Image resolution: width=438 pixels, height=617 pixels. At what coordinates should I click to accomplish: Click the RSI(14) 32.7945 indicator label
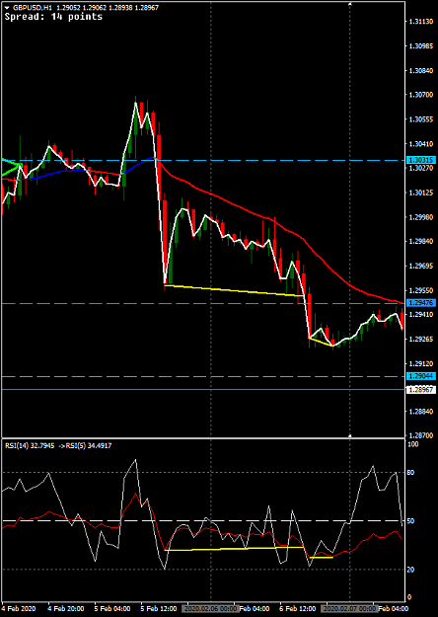tap(30, 446)
